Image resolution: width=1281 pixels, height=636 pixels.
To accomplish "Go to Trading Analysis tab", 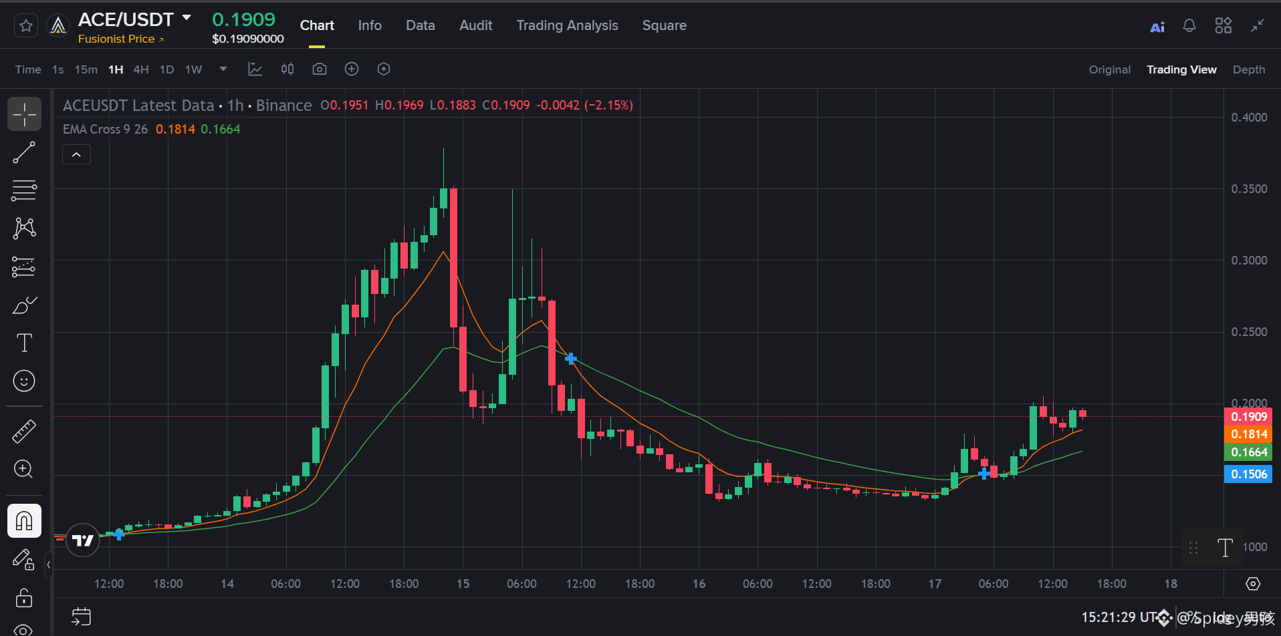I will coord(567,25).
